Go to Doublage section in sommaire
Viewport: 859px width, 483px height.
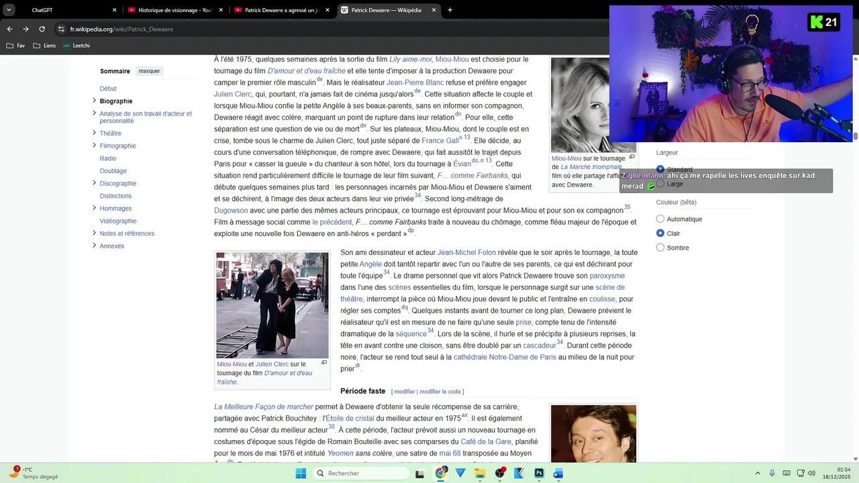tap(113, 171)
